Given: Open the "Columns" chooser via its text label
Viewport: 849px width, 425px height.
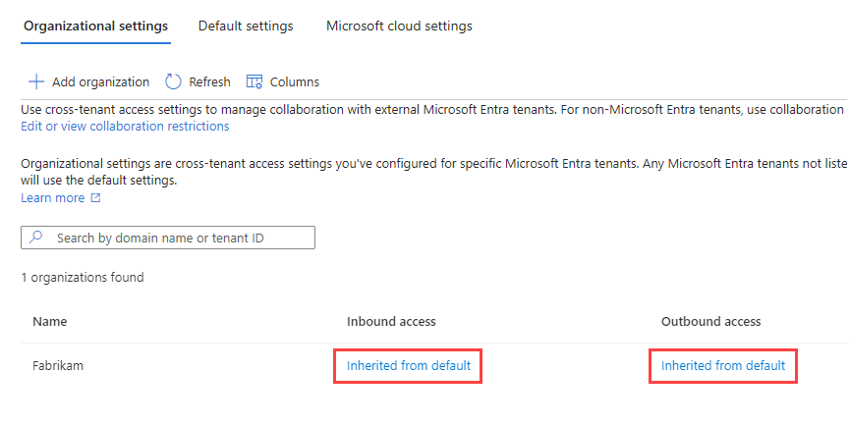Looking at the screenshot, I should click(x=294, y=82).
